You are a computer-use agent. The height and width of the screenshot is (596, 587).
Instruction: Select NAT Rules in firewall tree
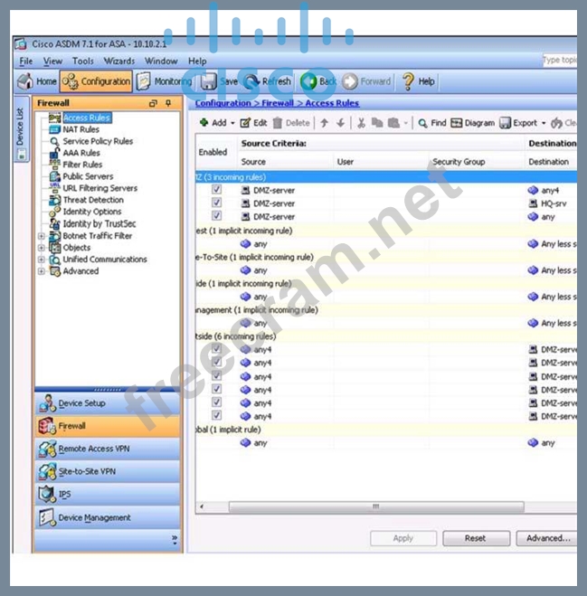pos(80,129)
